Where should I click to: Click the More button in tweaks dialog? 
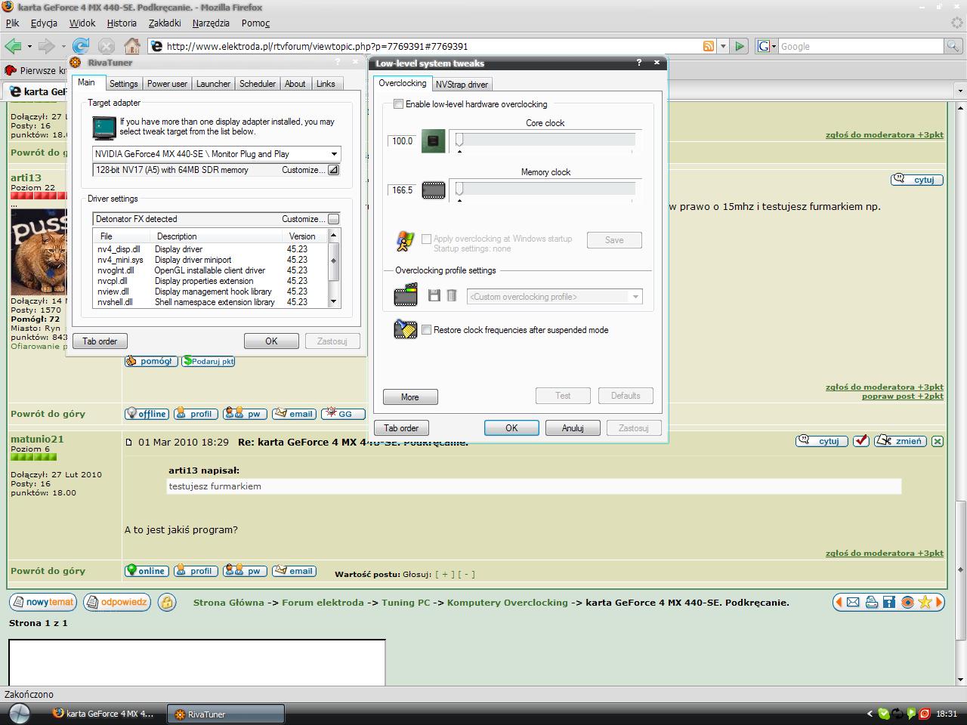[x=410, y=396]
